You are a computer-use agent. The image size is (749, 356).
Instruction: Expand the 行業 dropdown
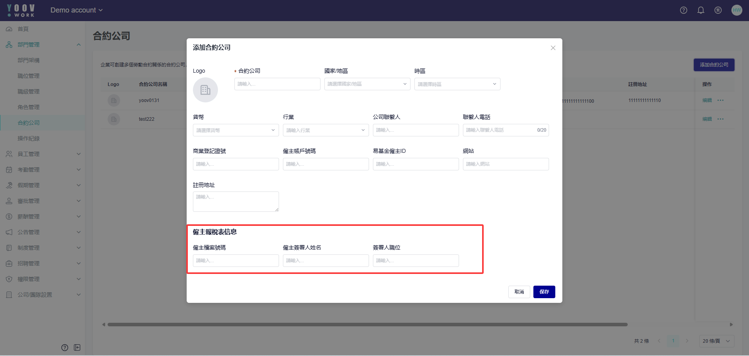[x=326, y=130]
